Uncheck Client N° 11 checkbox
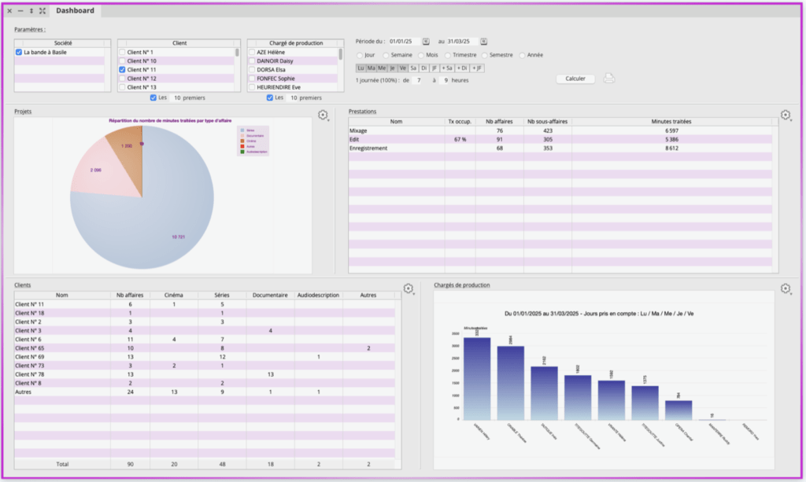This screenshot has height=482, width=806. pos(122,69)
